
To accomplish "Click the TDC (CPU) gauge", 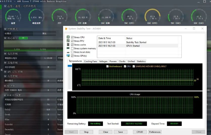I will pyautogui.click(x=129, y=16).
